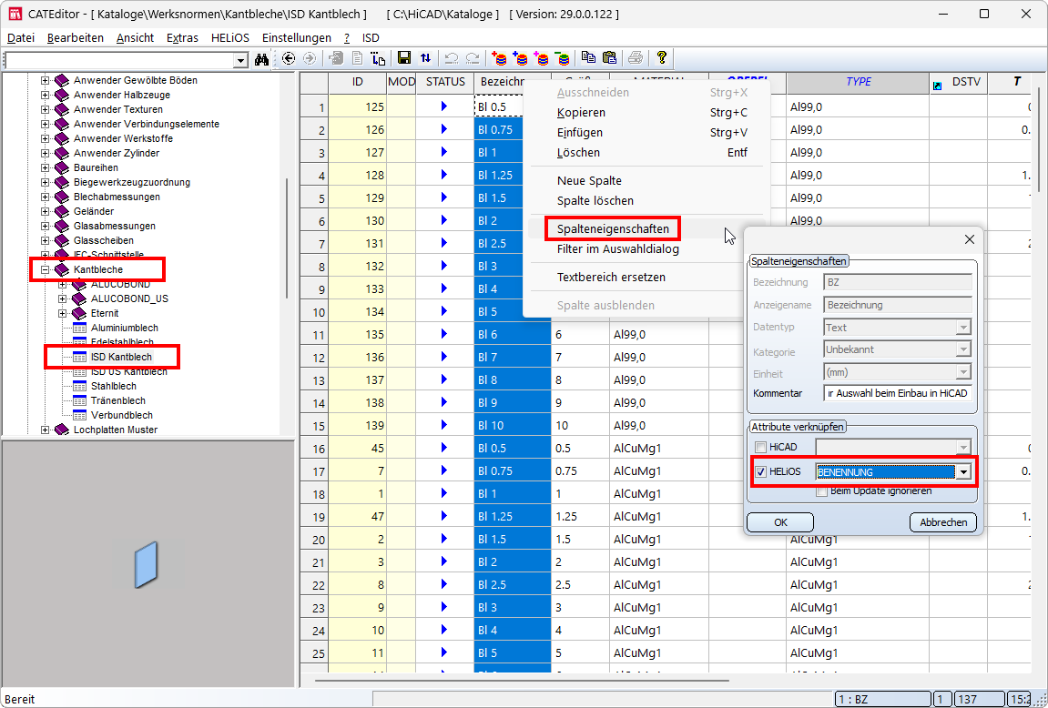Click the save floppy disk icon

[x=404, y=58]
